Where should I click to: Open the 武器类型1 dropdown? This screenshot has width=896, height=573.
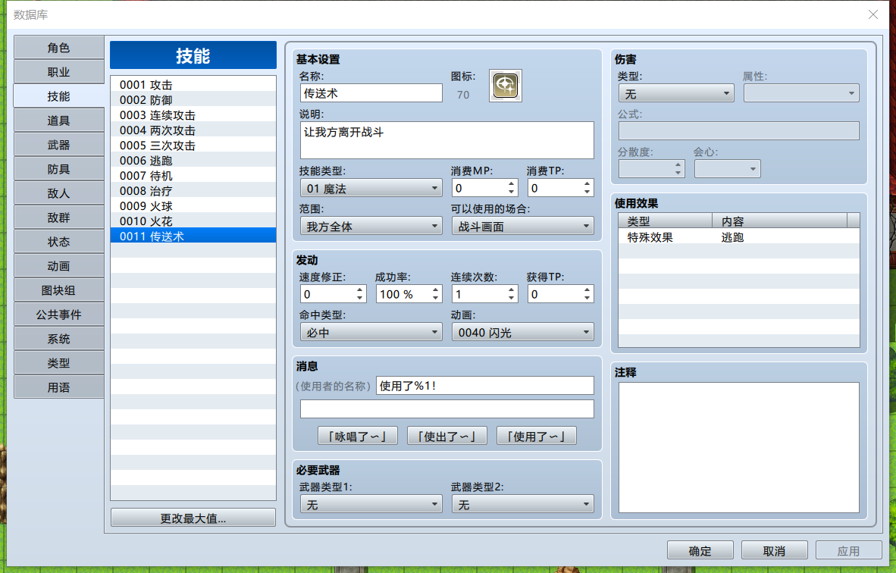(371, 505)
